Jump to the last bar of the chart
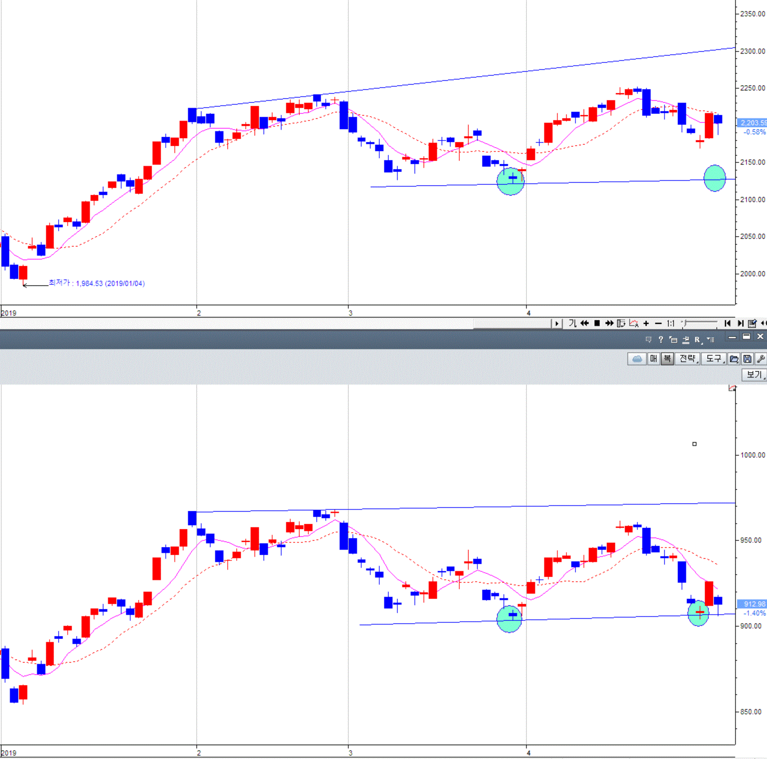 pyautogui.click(x=740, y=323)
